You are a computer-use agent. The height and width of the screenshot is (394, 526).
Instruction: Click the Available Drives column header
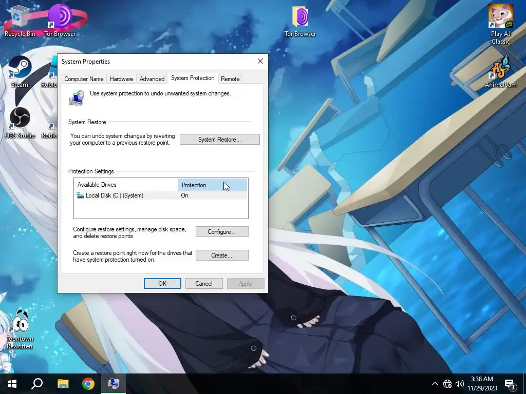(126, 185)
